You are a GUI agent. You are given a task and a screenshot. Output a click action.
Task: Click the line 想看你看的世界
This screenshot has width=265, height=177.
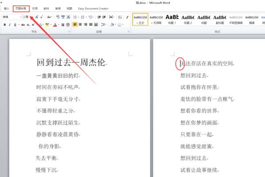[x=199, y=111]
